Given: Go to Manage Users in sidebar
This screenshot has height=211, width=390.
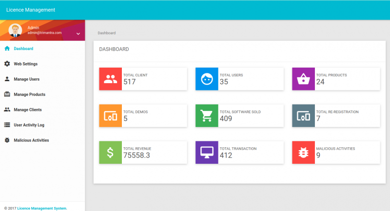Looking at the screenshot, I should pyautogui.click(x=26, y=79).
